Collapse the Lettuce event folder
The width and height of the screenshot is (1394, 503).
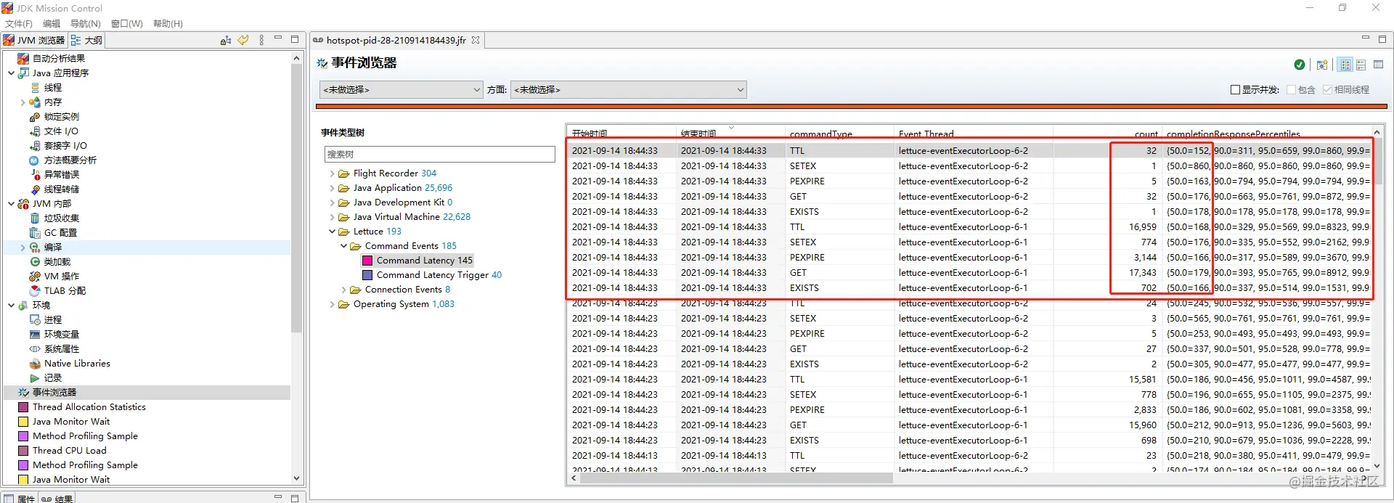pyautogui.click(x=333, y=232)
